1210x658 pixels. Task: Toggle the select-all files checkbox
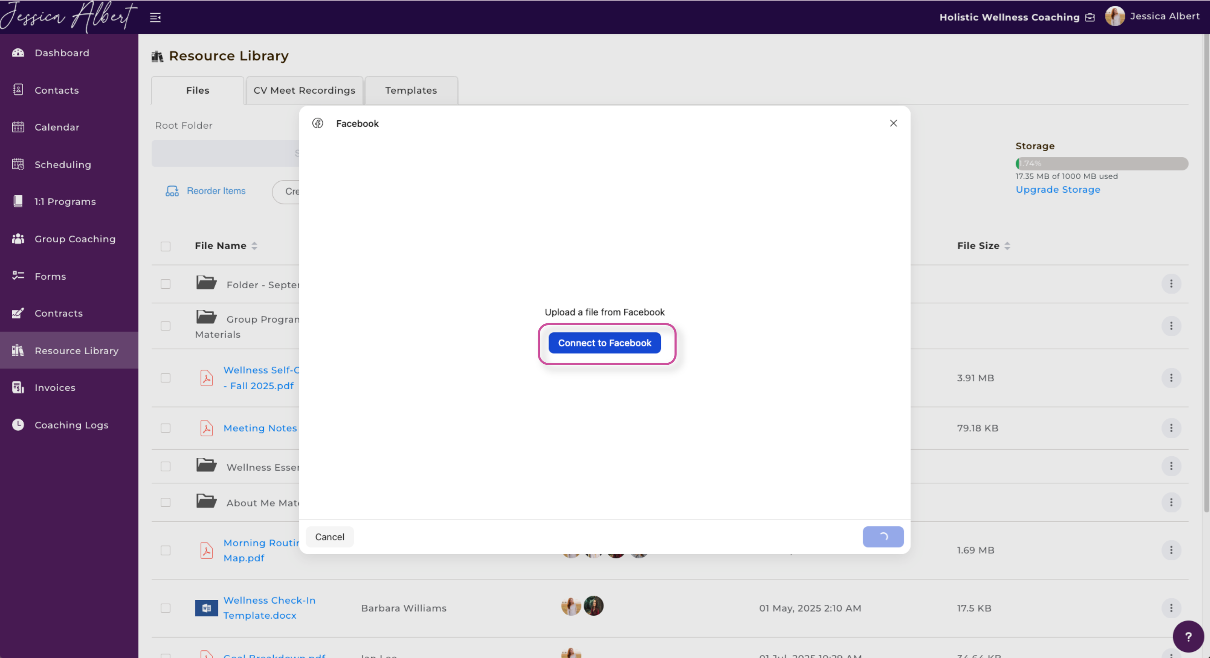(x=165, y=246)
